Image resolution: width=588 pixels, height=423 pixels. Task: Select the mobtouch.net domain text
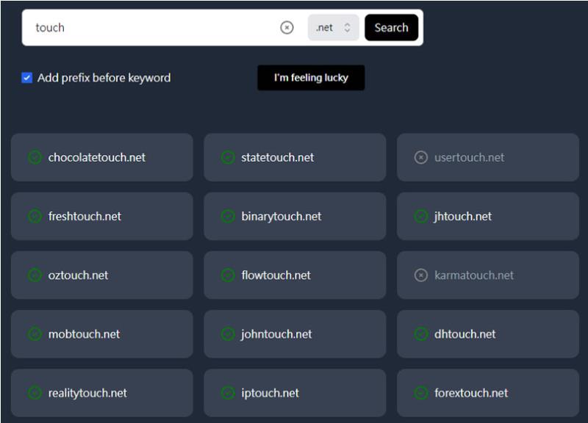[x=84, y=334]
